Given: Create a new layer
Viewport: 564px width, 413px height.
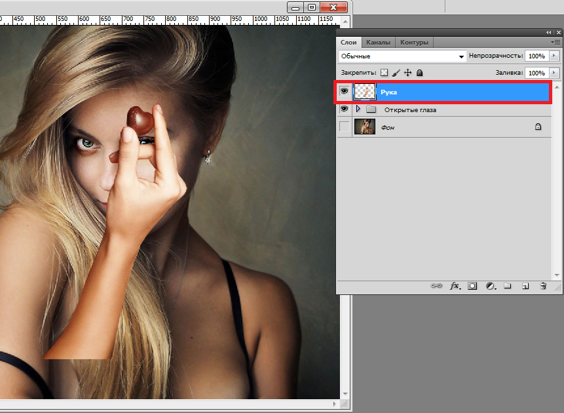Looking at the screenshot, I should click(525, 286).
